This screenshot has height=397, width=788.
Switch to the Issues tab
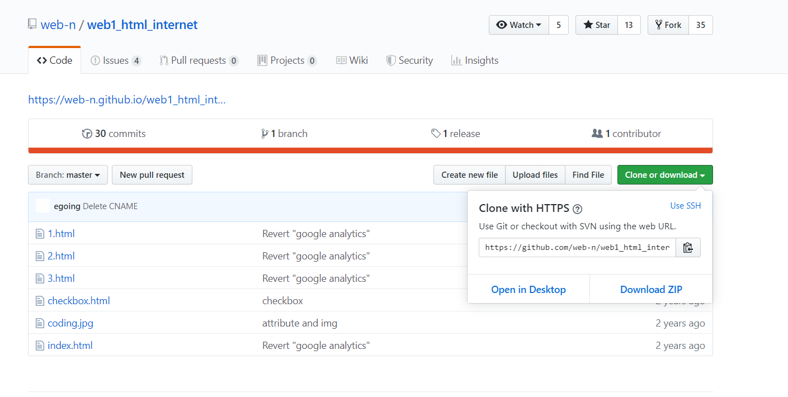coord(116,60)
